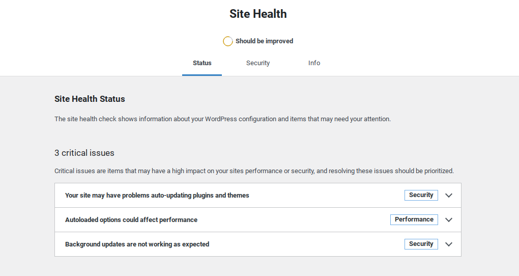Click the Performance badge on Autoloaded options row
519x276 pixels.
pyautogui.click(x=414, y=219)
